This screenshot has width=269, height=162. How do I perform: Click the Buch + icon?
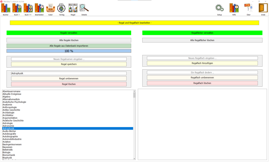pyautogui.click(x=17, y=8)
